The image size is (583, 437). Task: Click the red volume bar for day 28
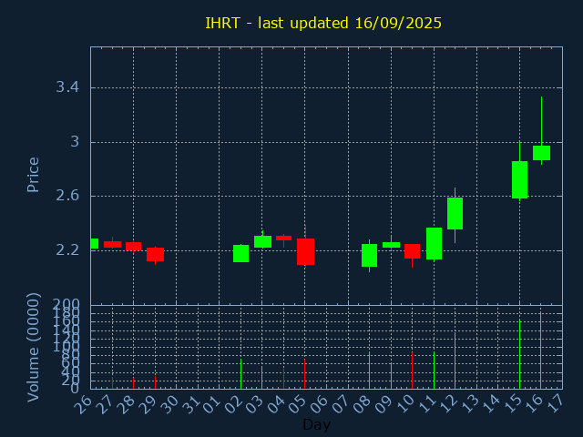point(134,383)
